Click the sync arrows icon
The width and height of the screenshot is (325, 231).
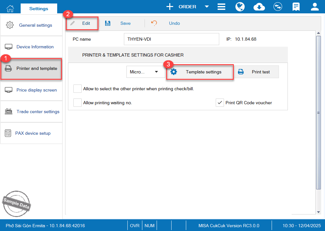click(278, 7)
